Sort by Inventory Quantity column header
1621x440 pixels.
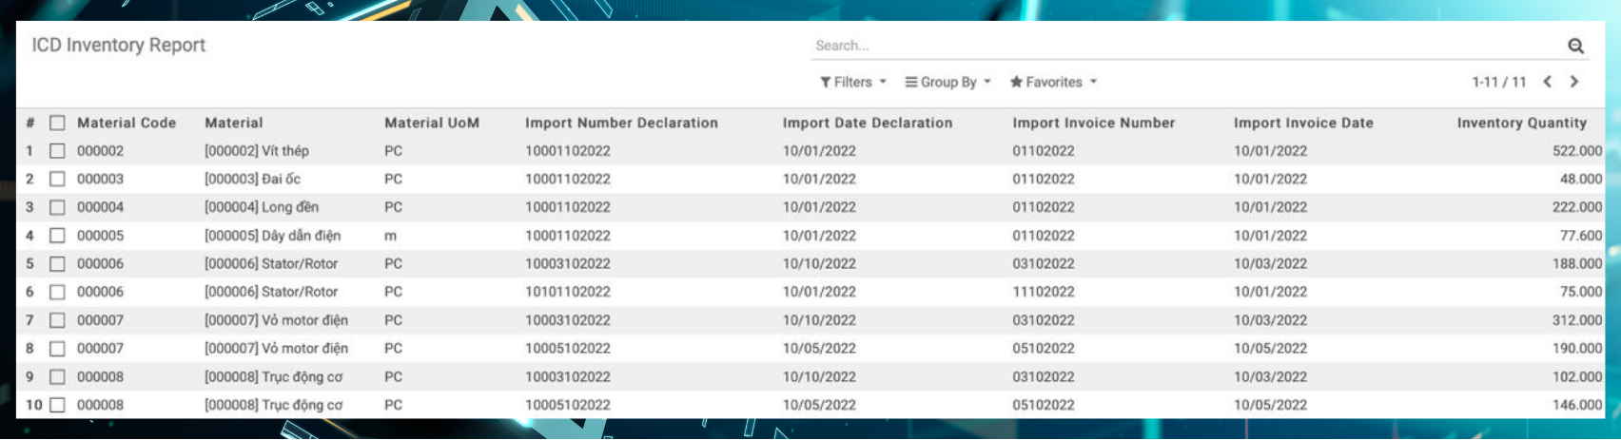pos(1521,123)
